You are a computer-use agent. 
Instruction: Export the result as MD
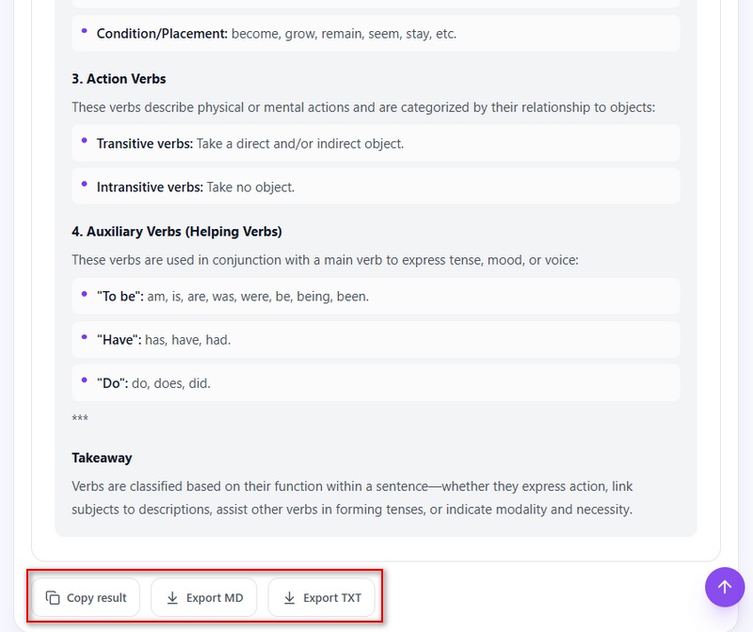click(203, 597)
